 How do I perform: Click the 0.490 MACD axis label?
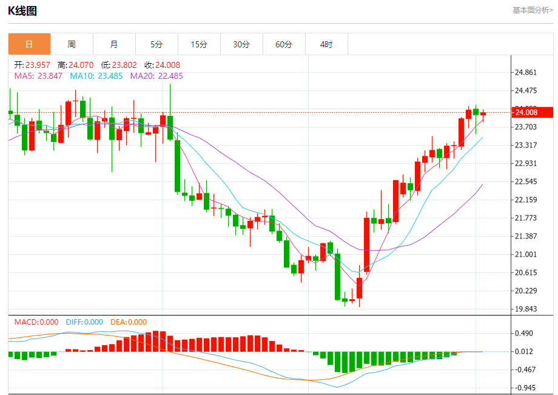coord(524,334)
